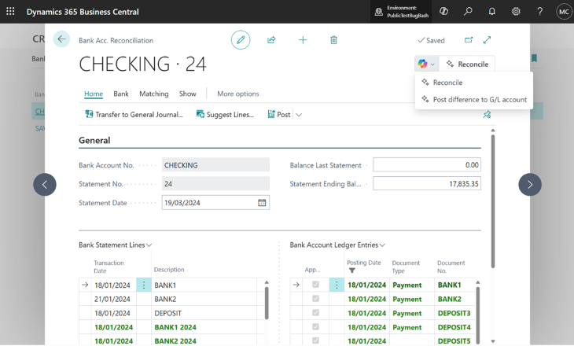Open the MC user account avatar
Screen dimensions: 574x346
[564, 12]
